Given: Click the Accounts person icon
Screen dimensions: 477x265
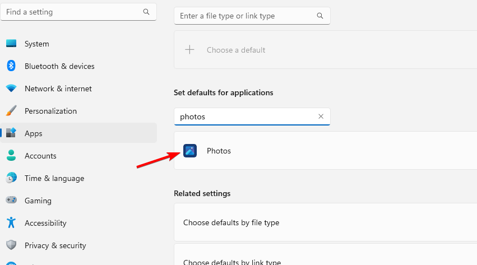Looking at the screenshot, I should 11,156.
